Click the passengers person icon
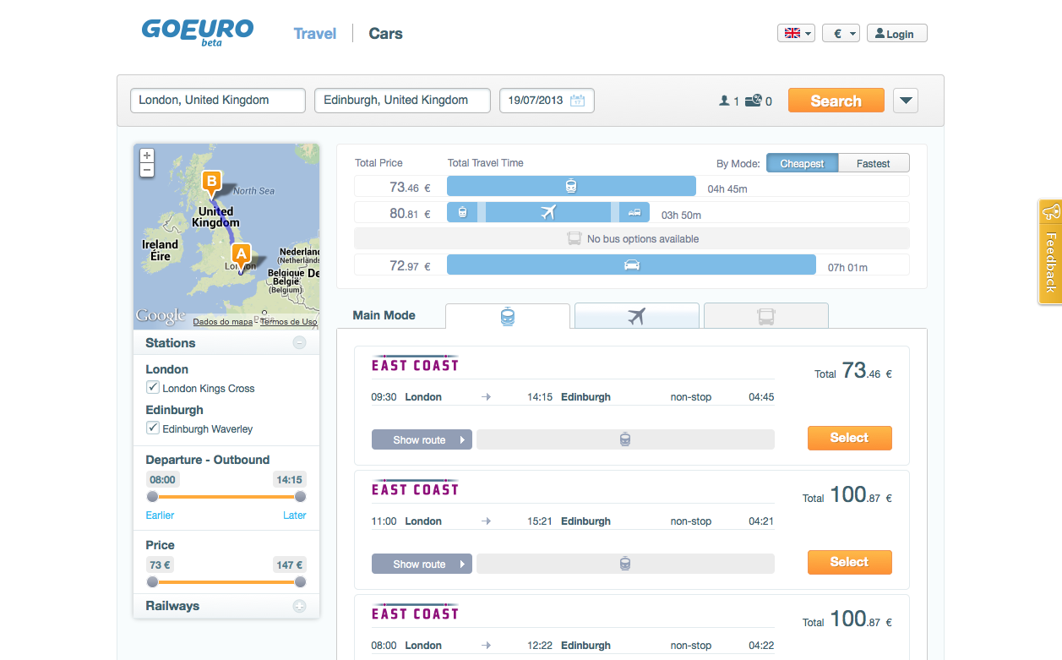 [724, 101]
